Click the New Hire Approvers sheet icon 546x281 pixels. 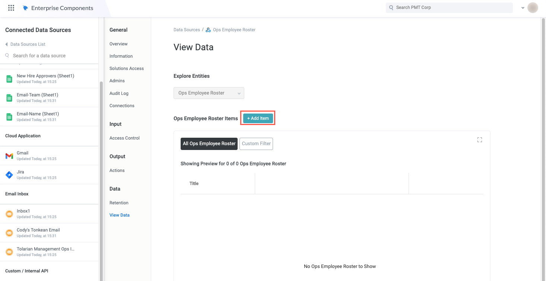9,79
